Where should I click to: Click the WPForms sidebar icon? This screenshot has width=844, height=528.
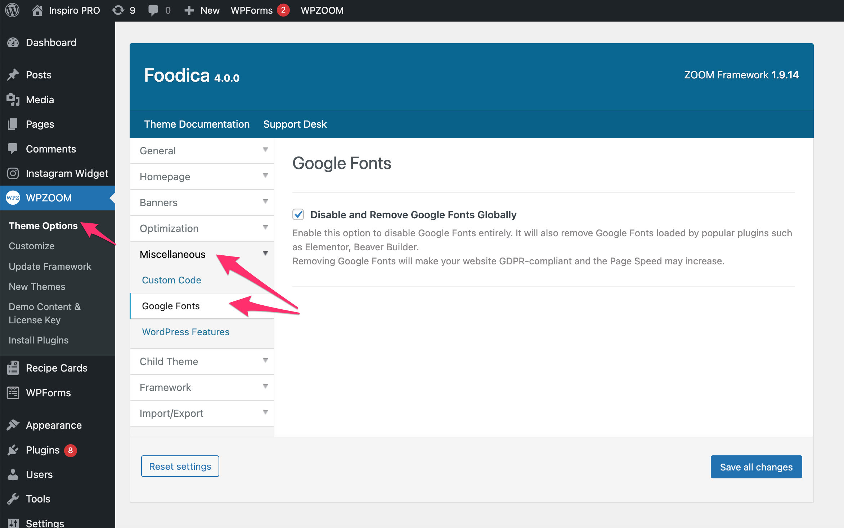tap(13, 393)
